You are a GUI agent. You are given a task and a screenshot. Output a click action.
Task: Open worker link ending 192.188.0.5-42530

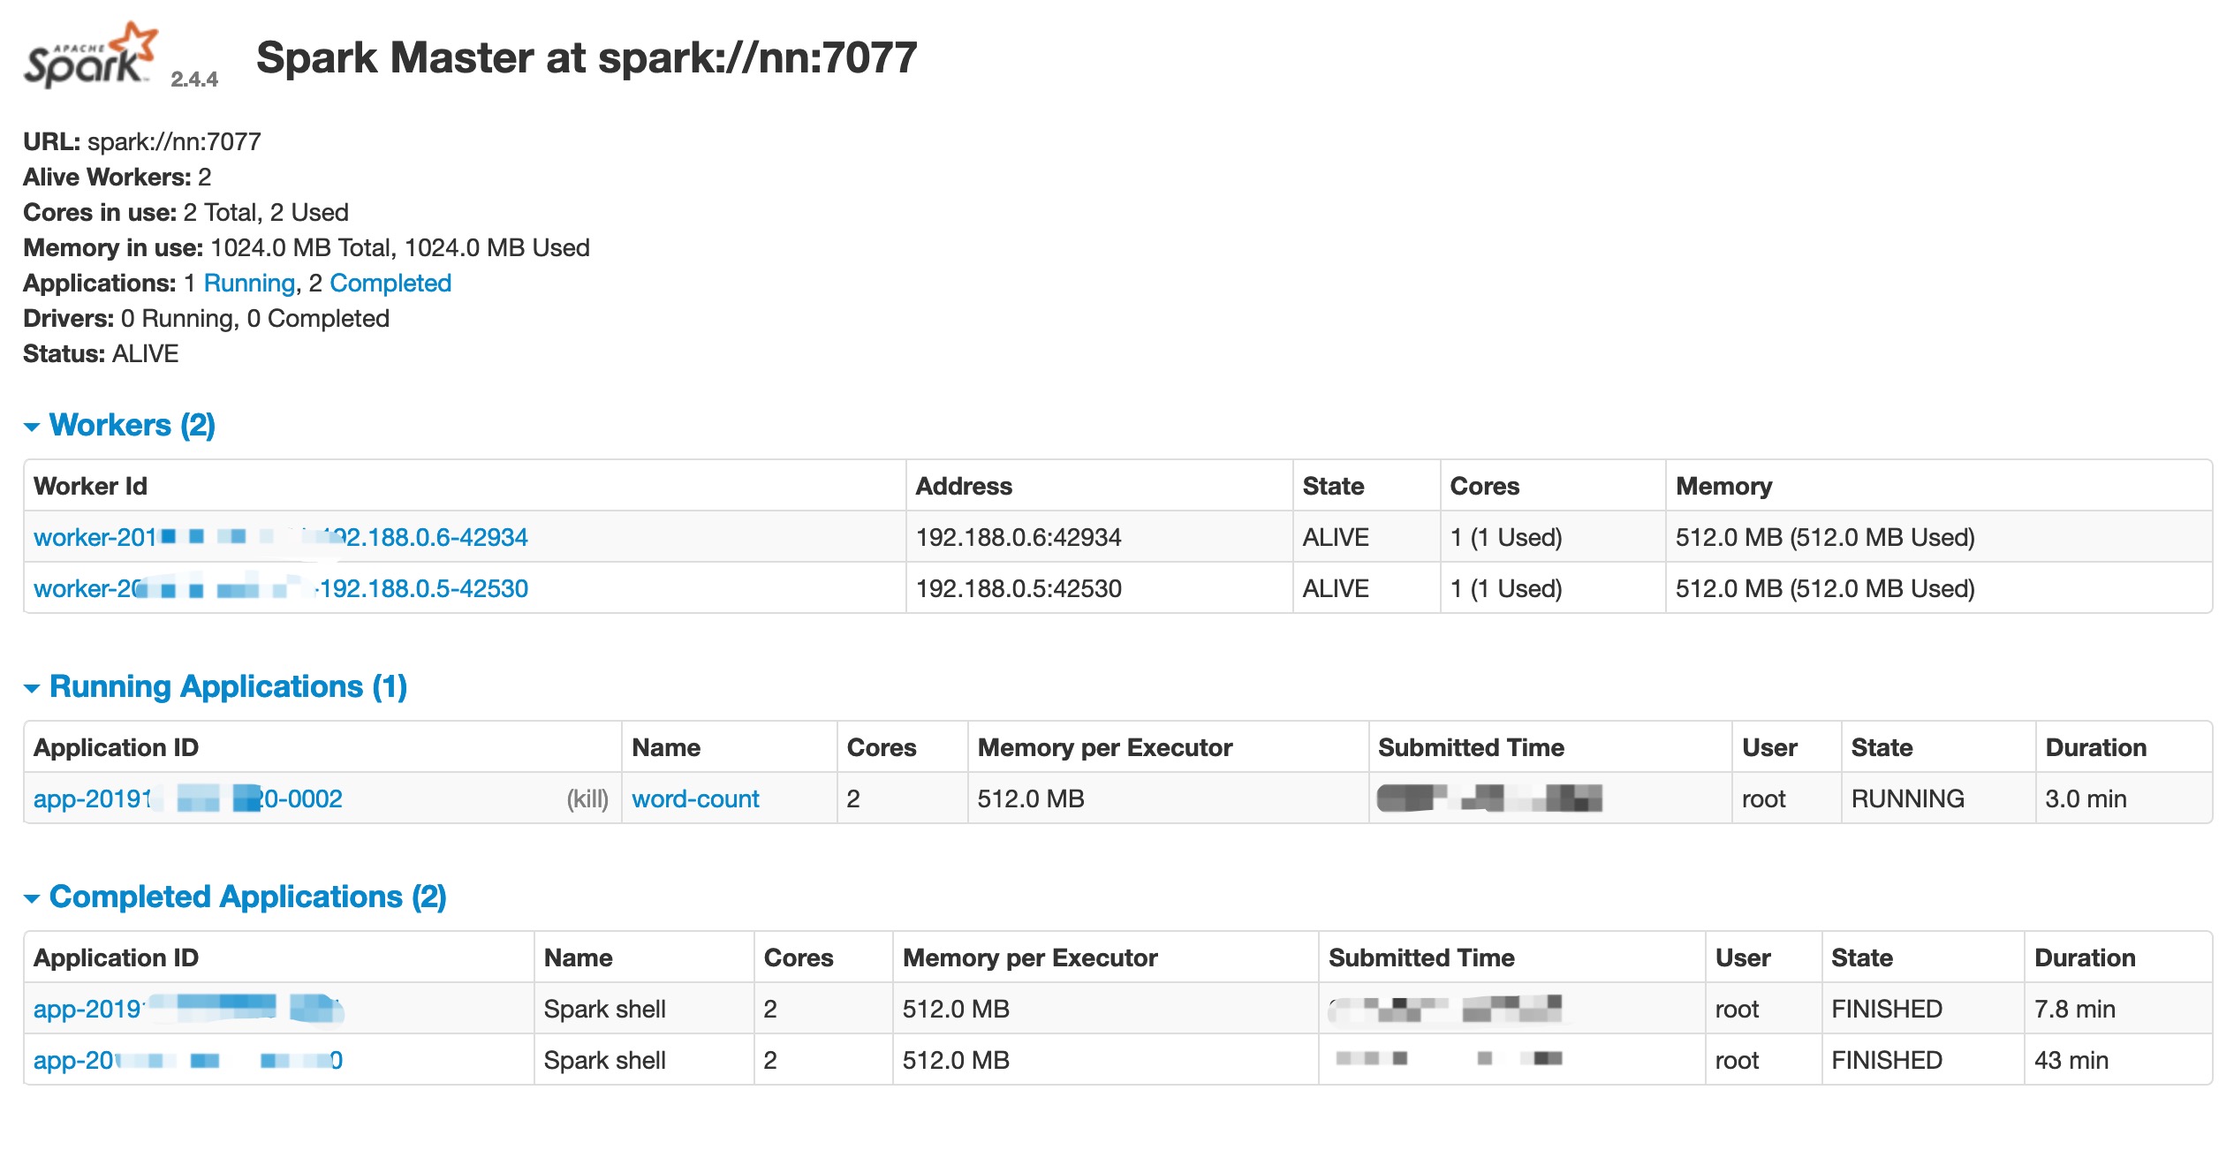point(280,588)
